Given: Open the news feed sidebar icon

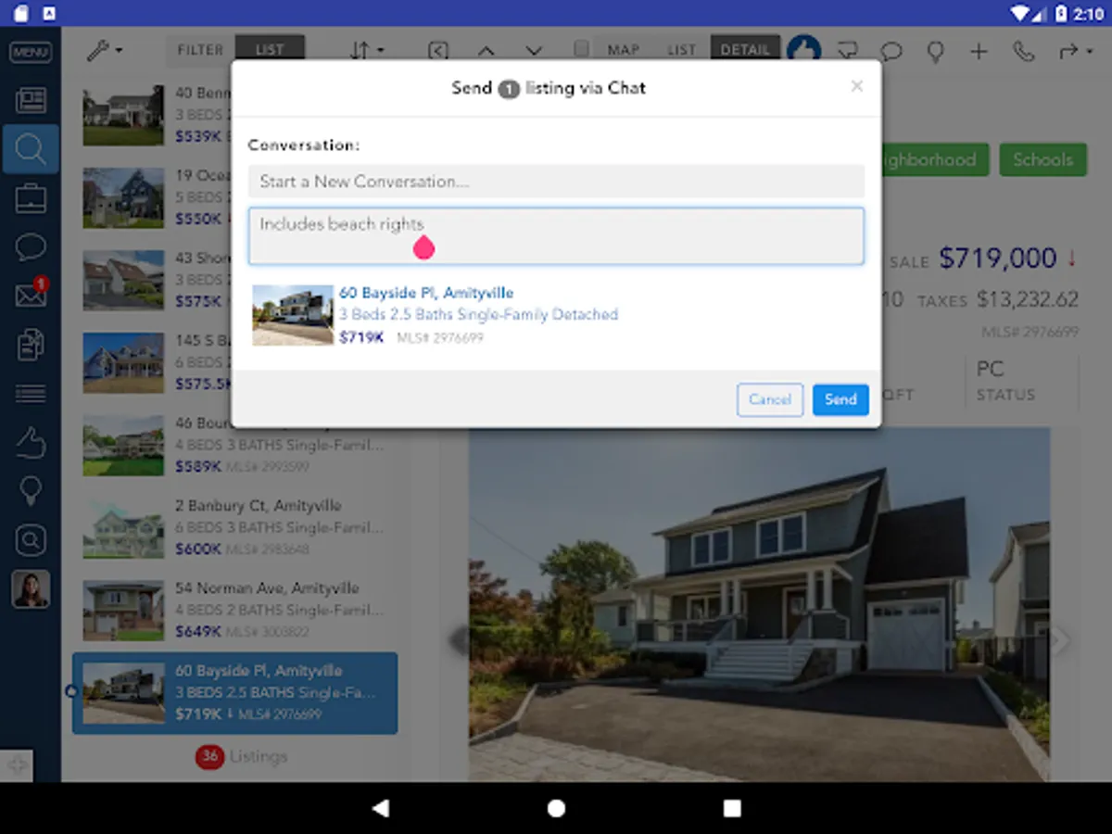Looking at the screenshot, I should pos(31,100).
